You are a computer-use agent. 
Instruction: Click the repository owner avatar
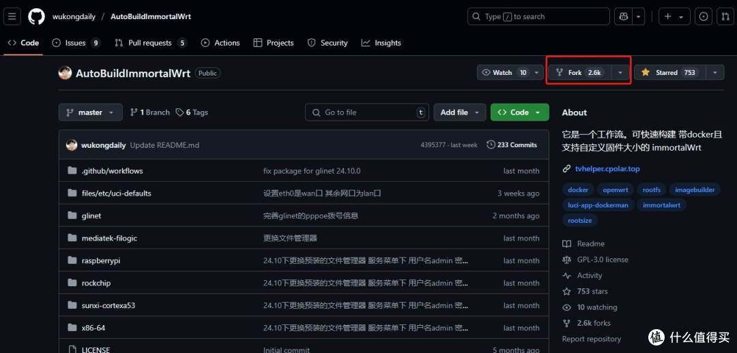(65, 73)
